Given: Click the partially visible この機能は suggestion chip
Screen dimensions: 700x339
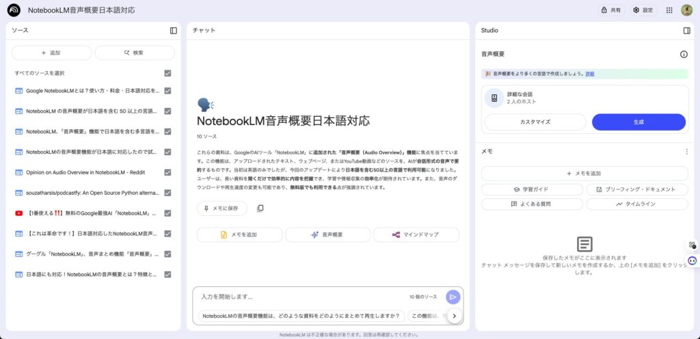Looking at the screenshot, I should point(427,316).
